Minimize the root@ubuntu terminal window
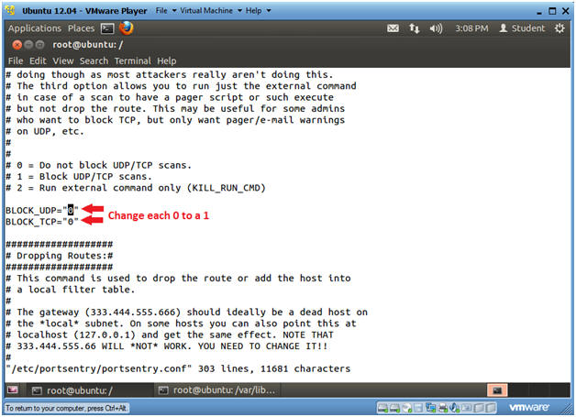This screenshot has height=417, width=576. pyautogui.click(x=28, y=45)
